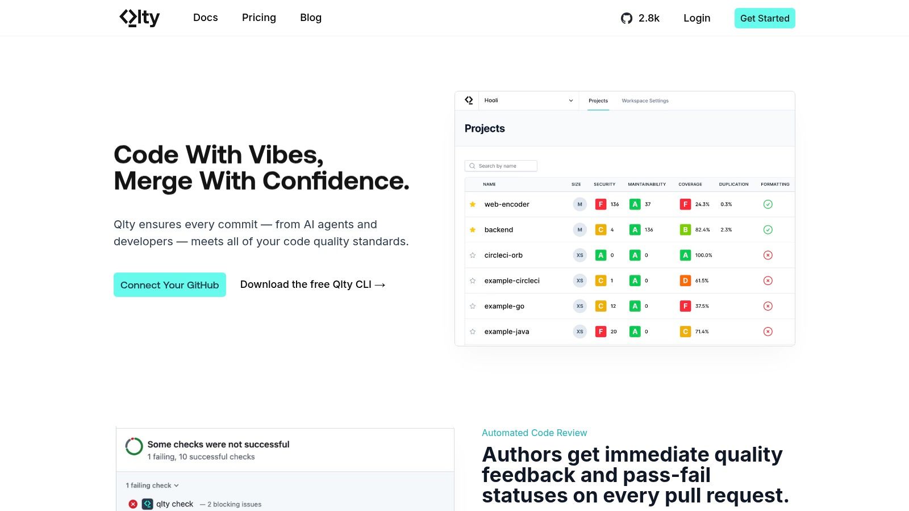Image resolution: width=909 pixels, height=511 pixels.
Task: Click the checks status ring icon
Action: click(134, 446)
